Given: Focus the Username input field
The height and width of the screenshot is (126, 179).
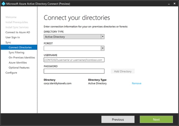Looking at the screenshot, I should pyautogui.click(x=74, y=60).
